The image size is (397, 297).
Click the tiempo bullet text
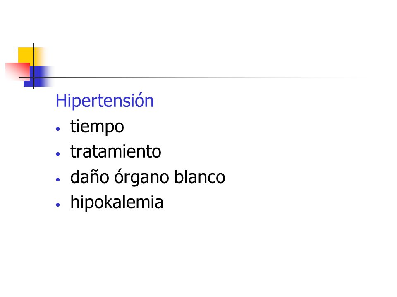click(97, 127)
